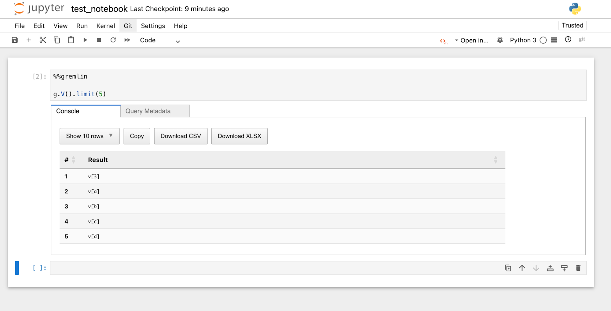Interrupt the kernel with the stop icon
This screenshot has height=311, width=611.
(99, 40)
